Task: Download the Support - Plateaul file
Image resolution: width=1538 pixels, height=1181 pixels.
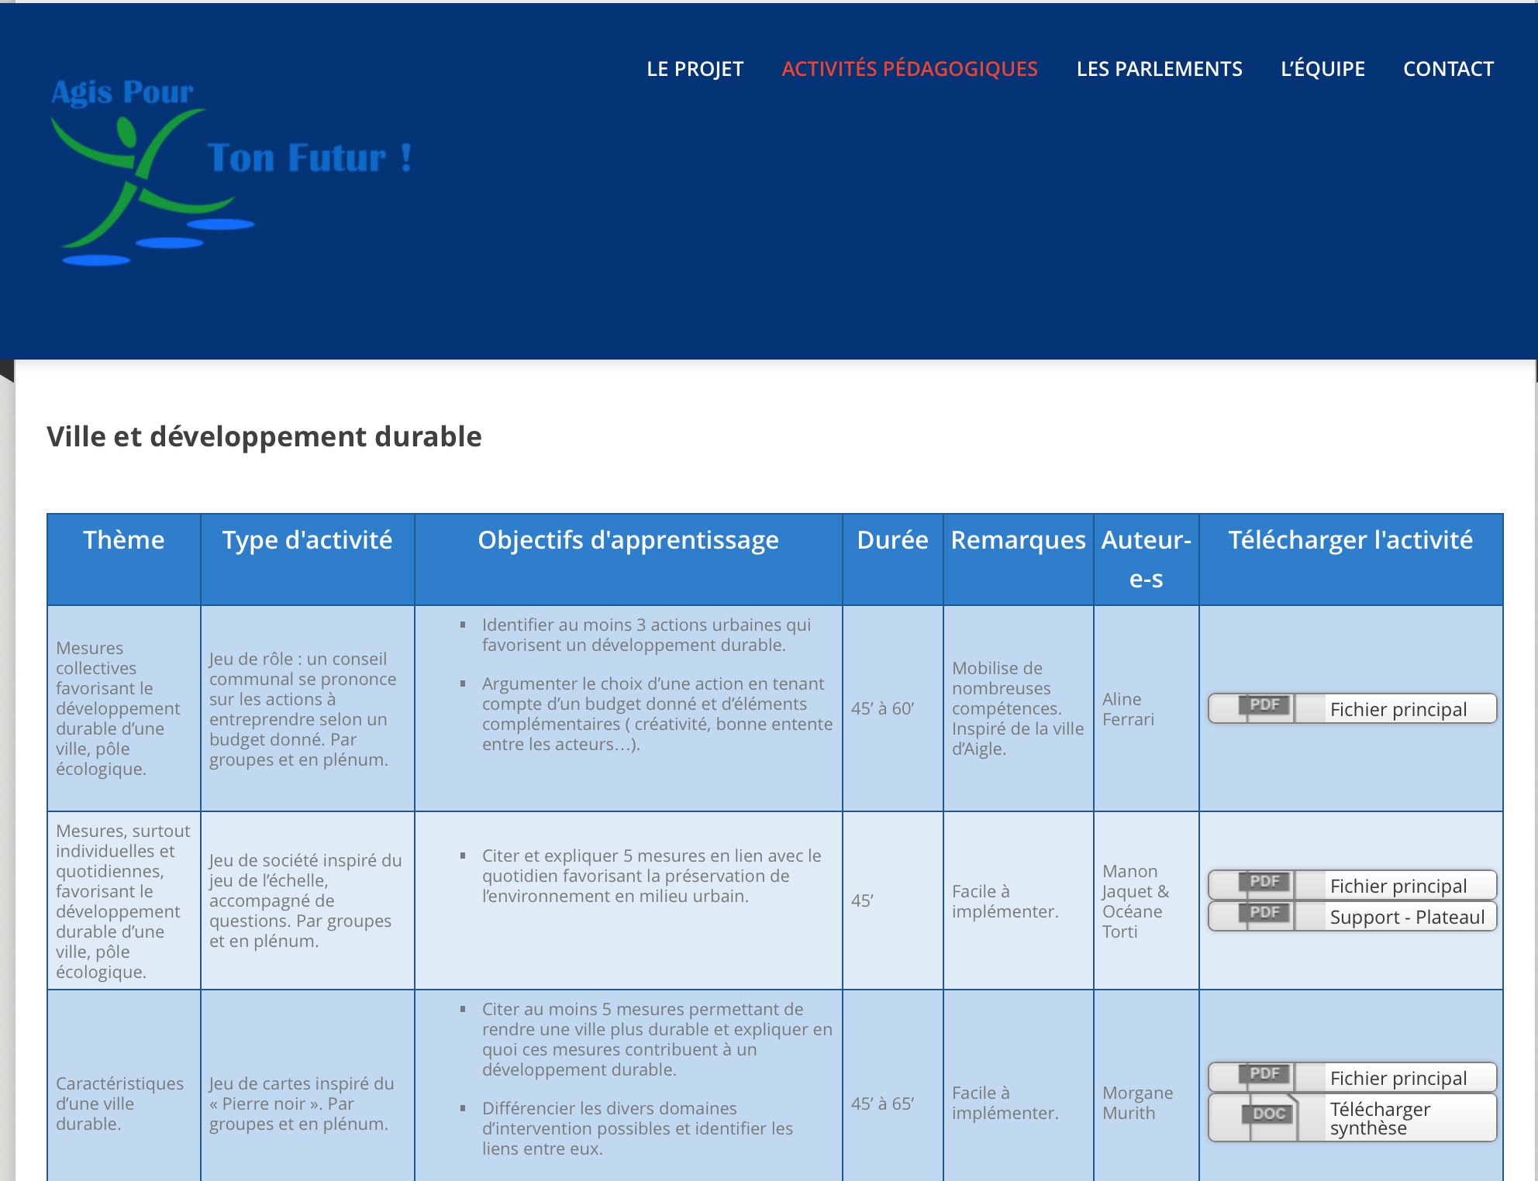Action: [1406, 917]
